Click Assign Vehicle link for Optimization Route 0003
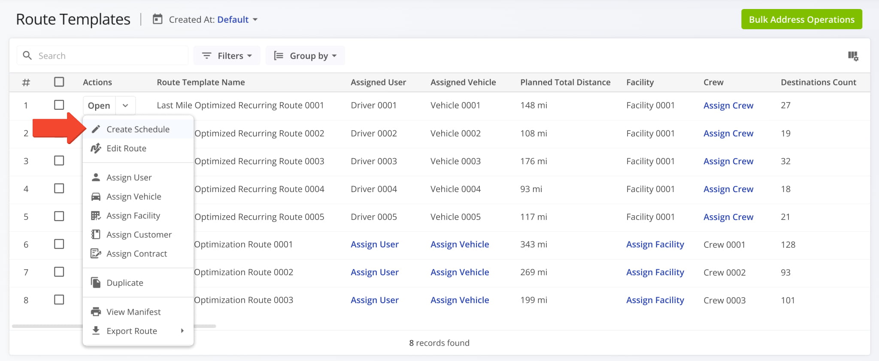This screenshot has height=361, width=879. coord(460,300)
